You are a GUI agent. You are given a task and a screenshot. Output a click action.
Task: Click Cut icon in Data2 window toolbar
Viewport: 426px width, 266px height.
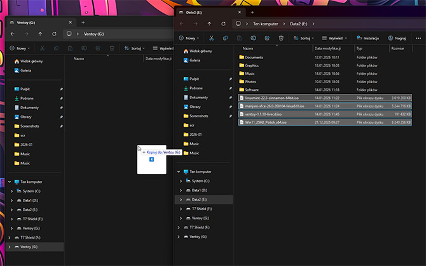(211, 38)
